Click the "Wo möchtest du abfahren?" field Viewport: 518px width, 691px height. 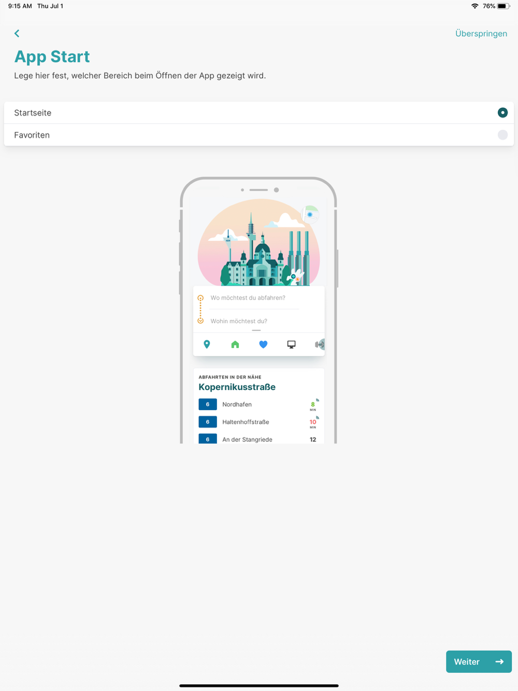pos(248,298)
